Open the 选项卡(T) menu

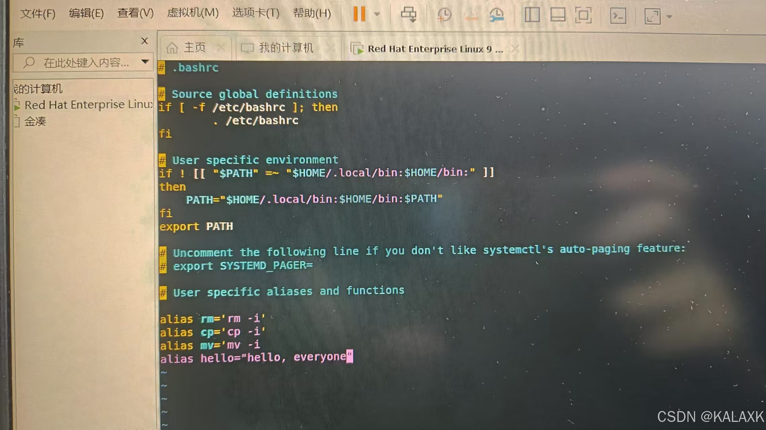point(256,13)
